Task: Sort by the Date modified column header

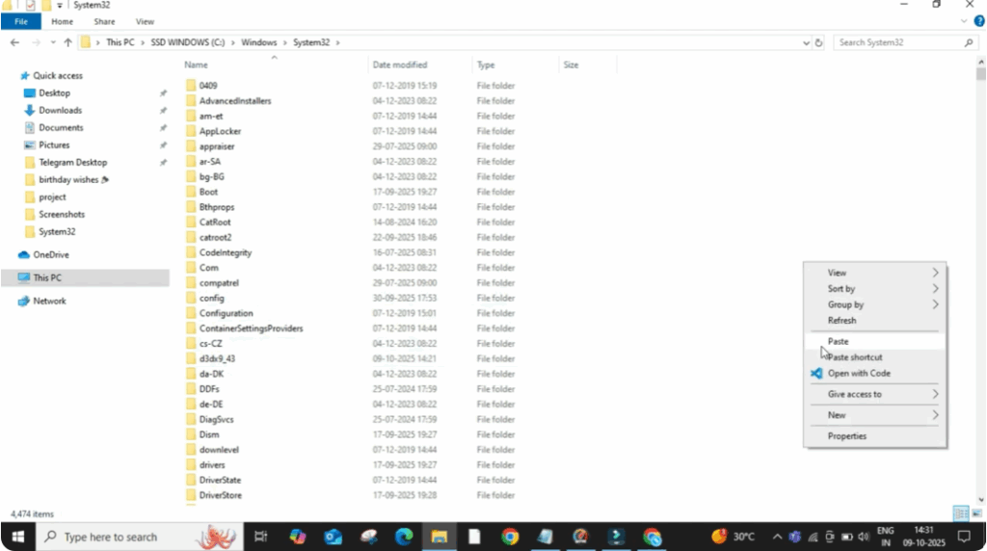Action: (x=400, y=65)
